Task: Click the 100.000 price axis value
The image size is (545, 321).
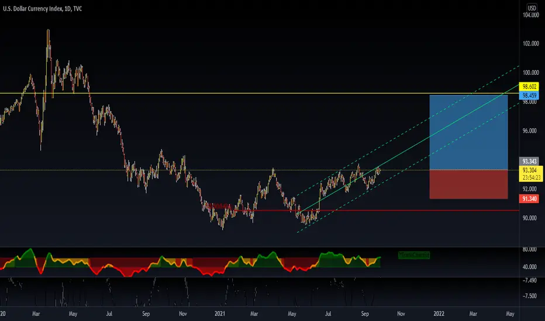Action: point(530,73)
